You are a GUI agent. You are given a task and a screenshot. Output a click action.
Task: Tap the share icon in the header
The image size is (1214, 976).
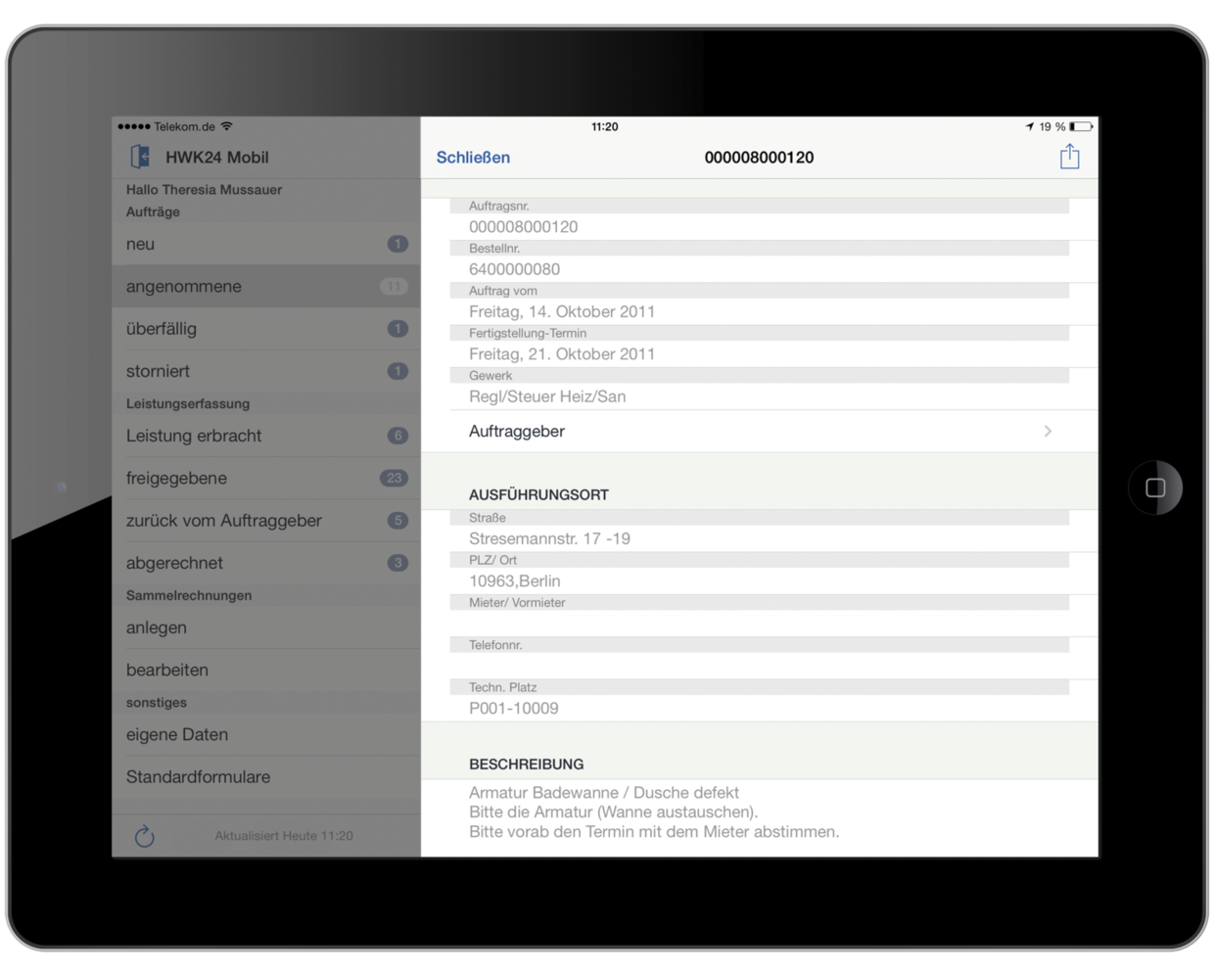[x=1069, y=157]
